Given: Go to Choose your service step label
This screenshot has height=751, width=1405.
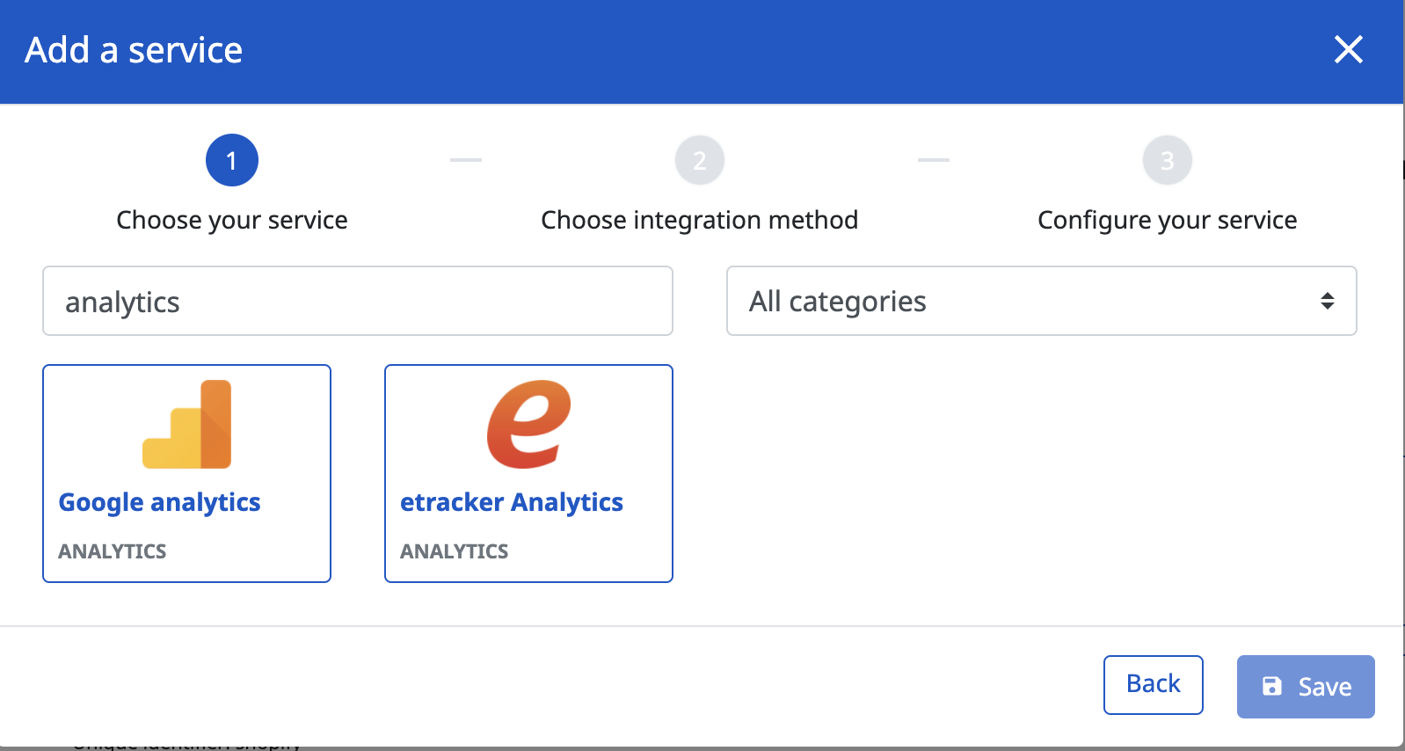Looking at the screenshot, I should [232, 220].
